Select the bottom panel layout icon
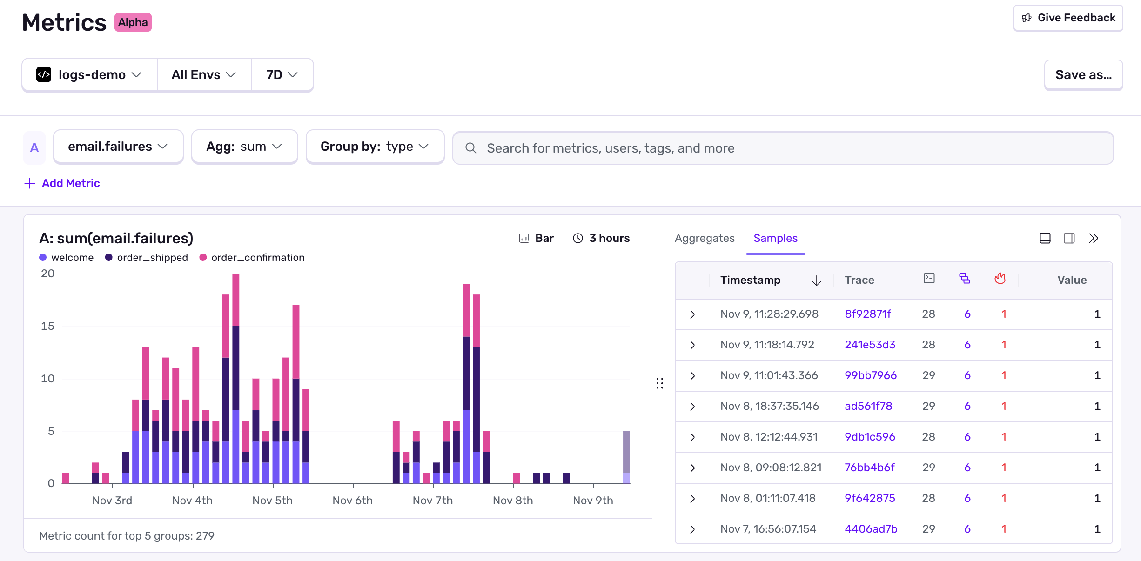The width and height of the screenshot is (1141, 561). [x=1045, y=238]
